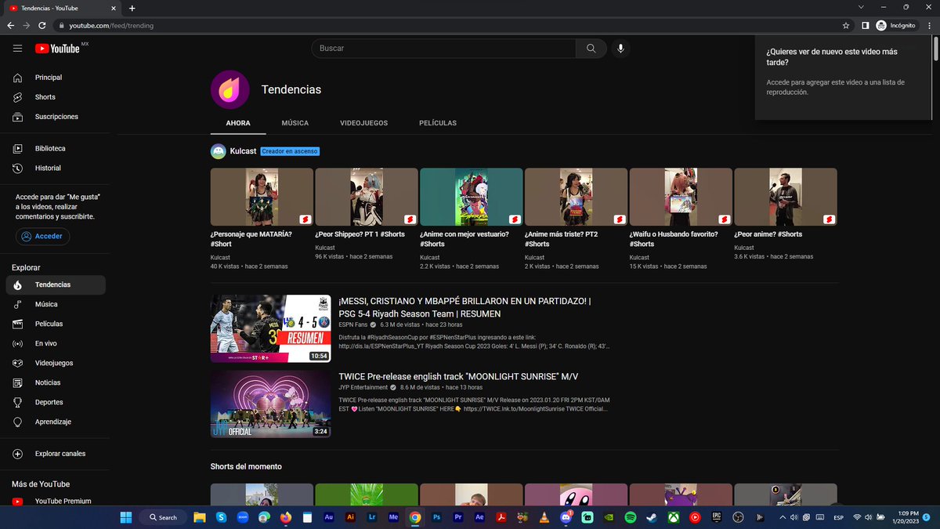Open ¿Personaje que MATARÍA? short thumbnail
940x529 pixels.
tap(262, 197)
